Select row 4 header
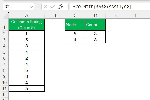 click(4, 46)
